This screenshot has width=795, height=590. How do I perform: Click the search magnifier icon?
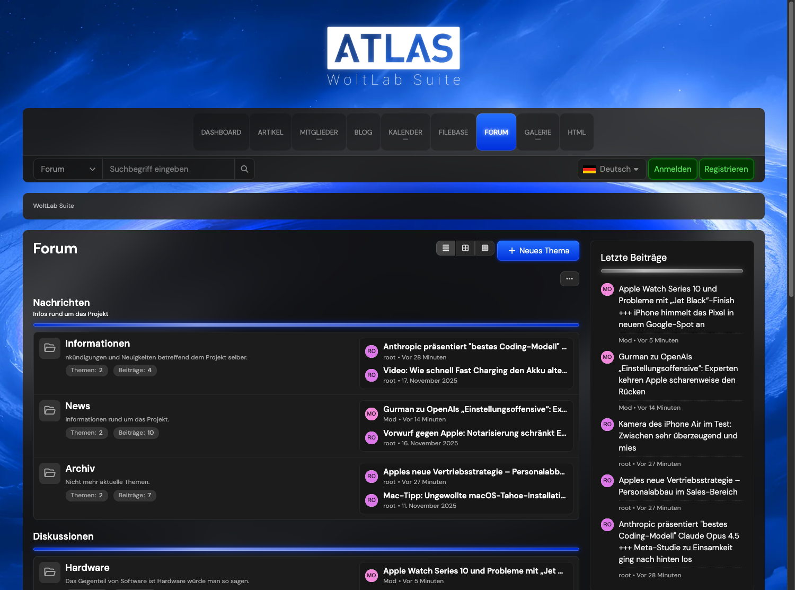(244, 169)
